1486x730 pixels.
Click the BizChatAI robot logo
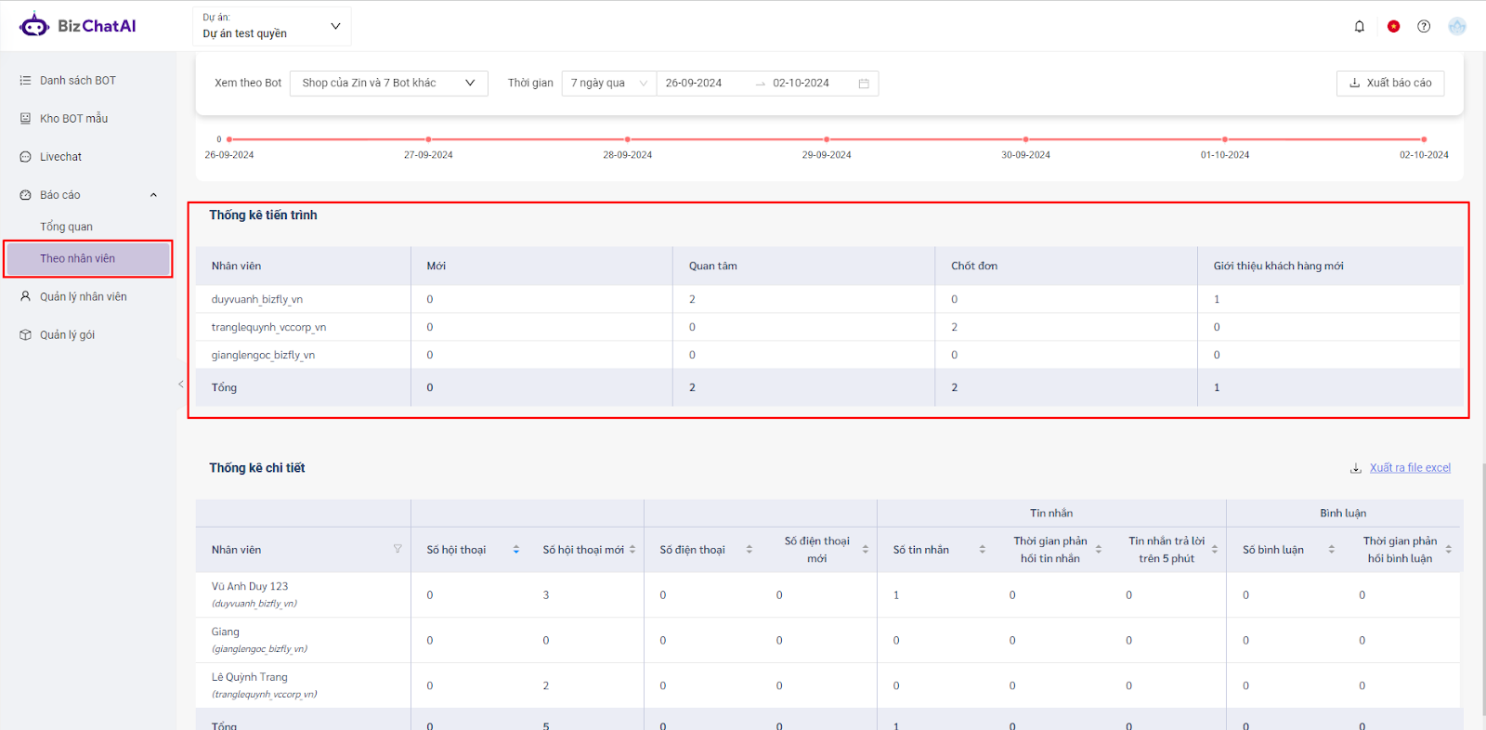pyautogui.click(x=34, y=25)
